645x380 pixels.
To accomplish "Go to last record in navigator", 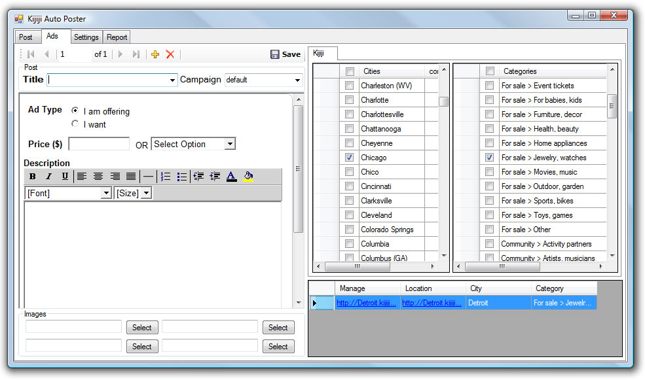I will [x=136, y=54].
